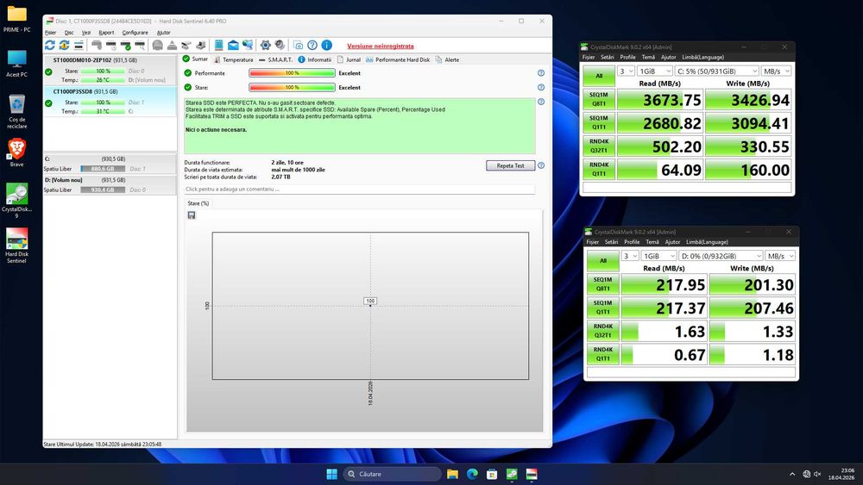Viewport: 863px width, 485px height.
Task: Open File Explorer from the taskbar
Action: [452, 474]
